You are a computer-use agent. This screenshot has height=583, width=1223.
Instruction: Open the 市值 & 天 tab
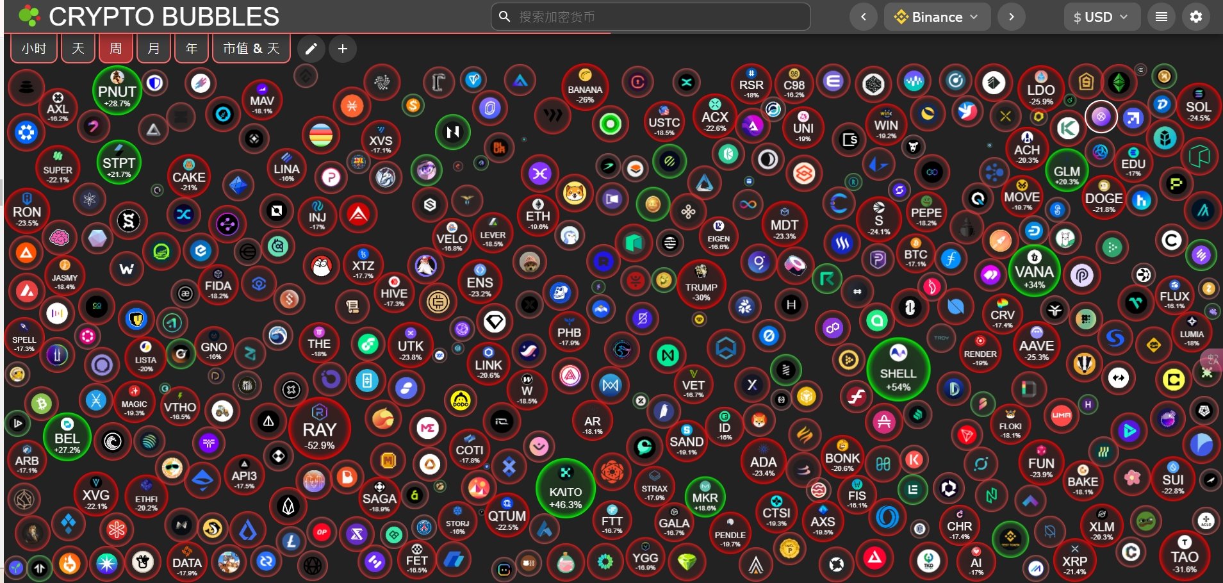(251, 49)
